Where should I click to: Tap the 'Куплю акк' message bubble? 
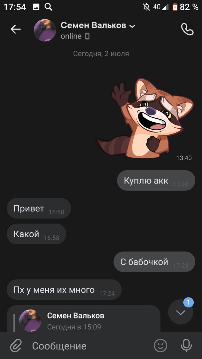(156, 180)
